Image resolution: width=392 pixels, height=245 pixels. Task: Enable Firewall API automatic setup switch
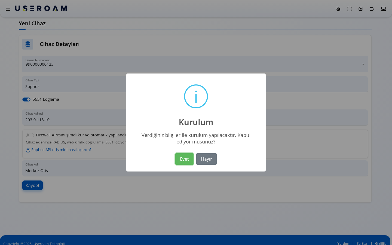(30, 135)
